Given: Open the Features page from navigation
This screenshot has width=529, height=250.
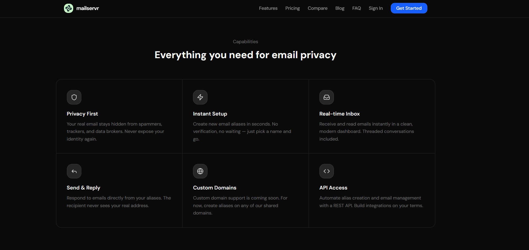Looking at the screenshot, I should point(268,8).
